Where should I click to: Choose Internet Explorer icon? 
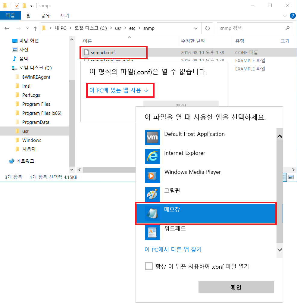click(152, 156)
